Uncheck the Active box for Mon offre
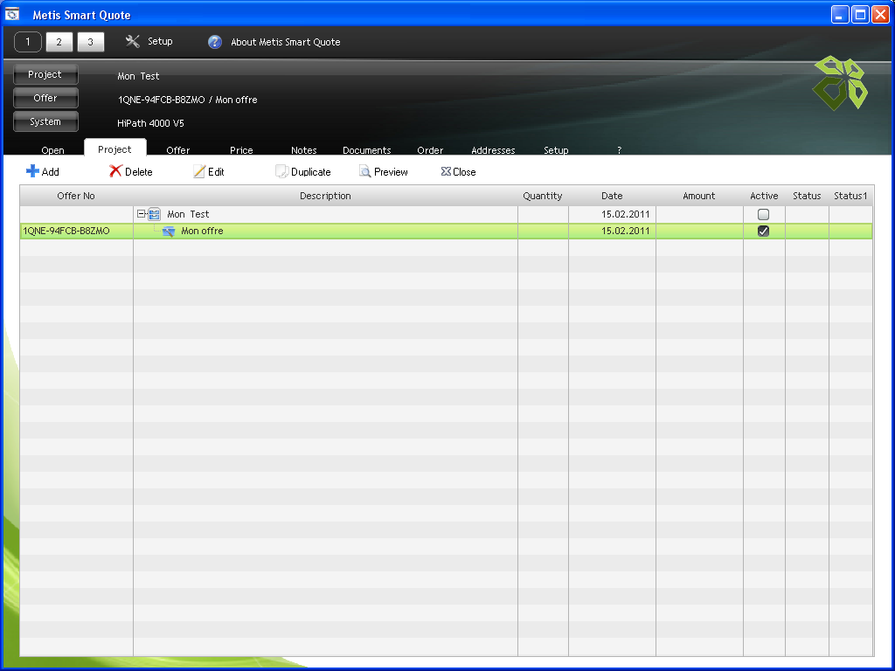 [763, 231]
